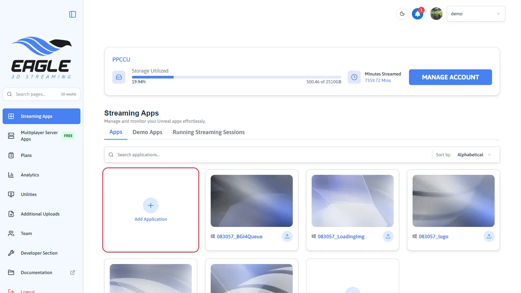Click the Add Application link text
Screen dimensions: 521x293
tap(151, 219)
